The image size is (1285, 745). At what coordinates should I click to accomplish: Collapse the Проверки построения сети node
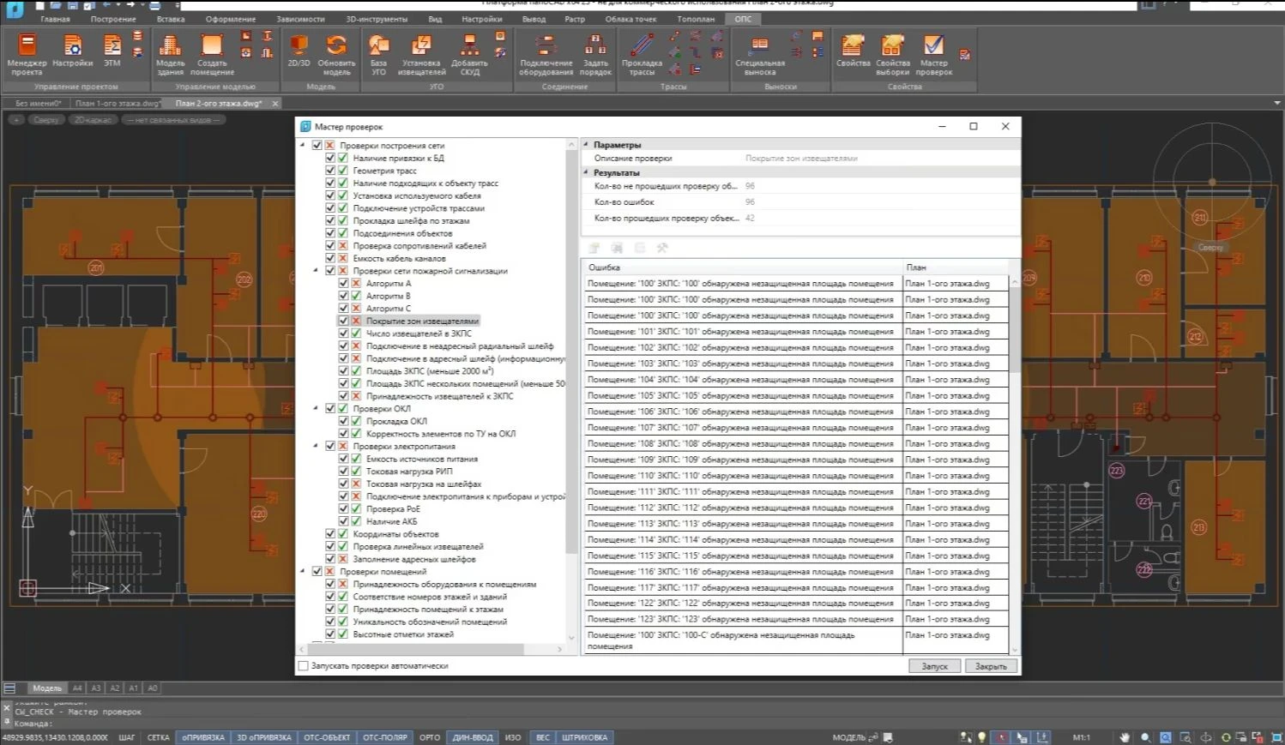(x=303, y=146)
